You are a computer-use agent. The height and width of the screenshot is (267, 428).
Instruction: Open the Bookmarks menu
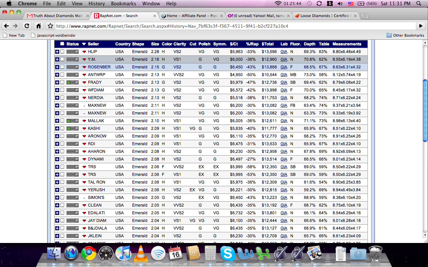pyautogui.click(x=123, y=4)
